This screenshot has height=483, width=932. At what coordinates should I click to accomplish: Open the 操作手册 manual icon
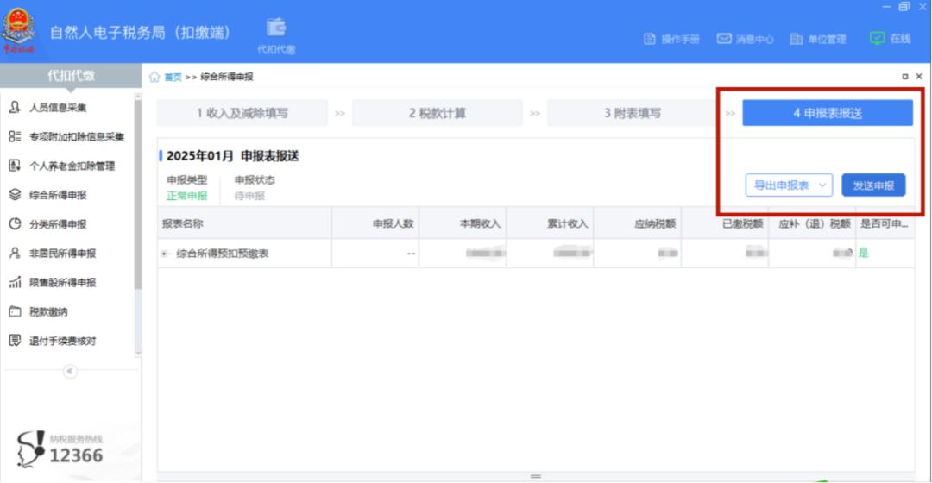(650, 40)
